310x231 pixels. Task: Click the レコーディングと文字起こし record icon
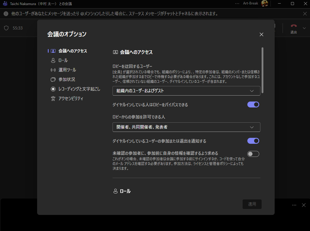[x=53, y=89]
